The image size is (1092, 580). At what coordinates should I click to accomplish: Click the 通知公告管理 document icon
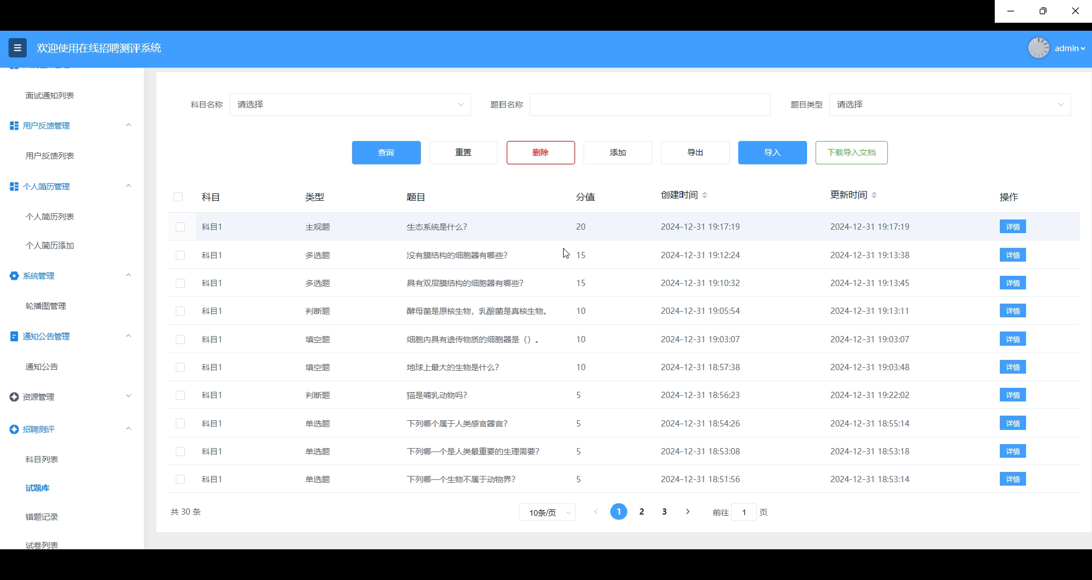(14, 337)
